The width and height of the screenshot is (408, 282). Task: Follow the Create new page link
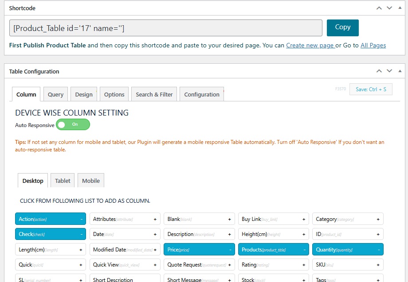point(310,45)
